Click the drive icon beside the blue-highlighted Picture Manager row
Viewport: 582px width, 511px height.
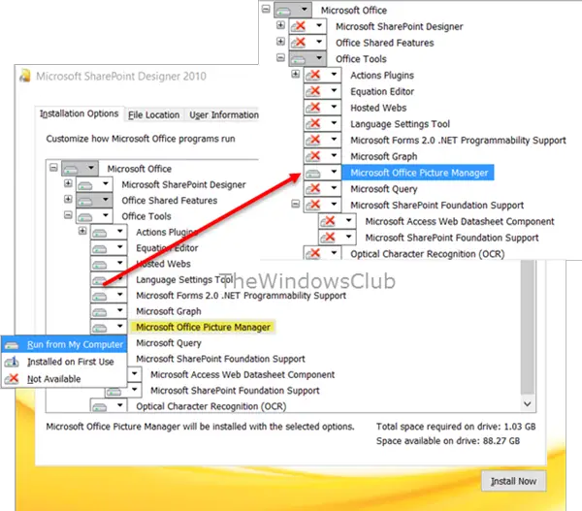313,173
